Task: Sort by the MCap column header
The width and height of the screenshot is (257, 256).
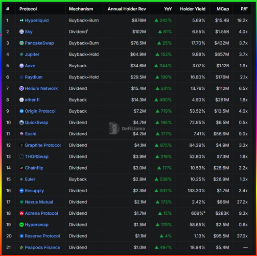Action: pos(223,9)
